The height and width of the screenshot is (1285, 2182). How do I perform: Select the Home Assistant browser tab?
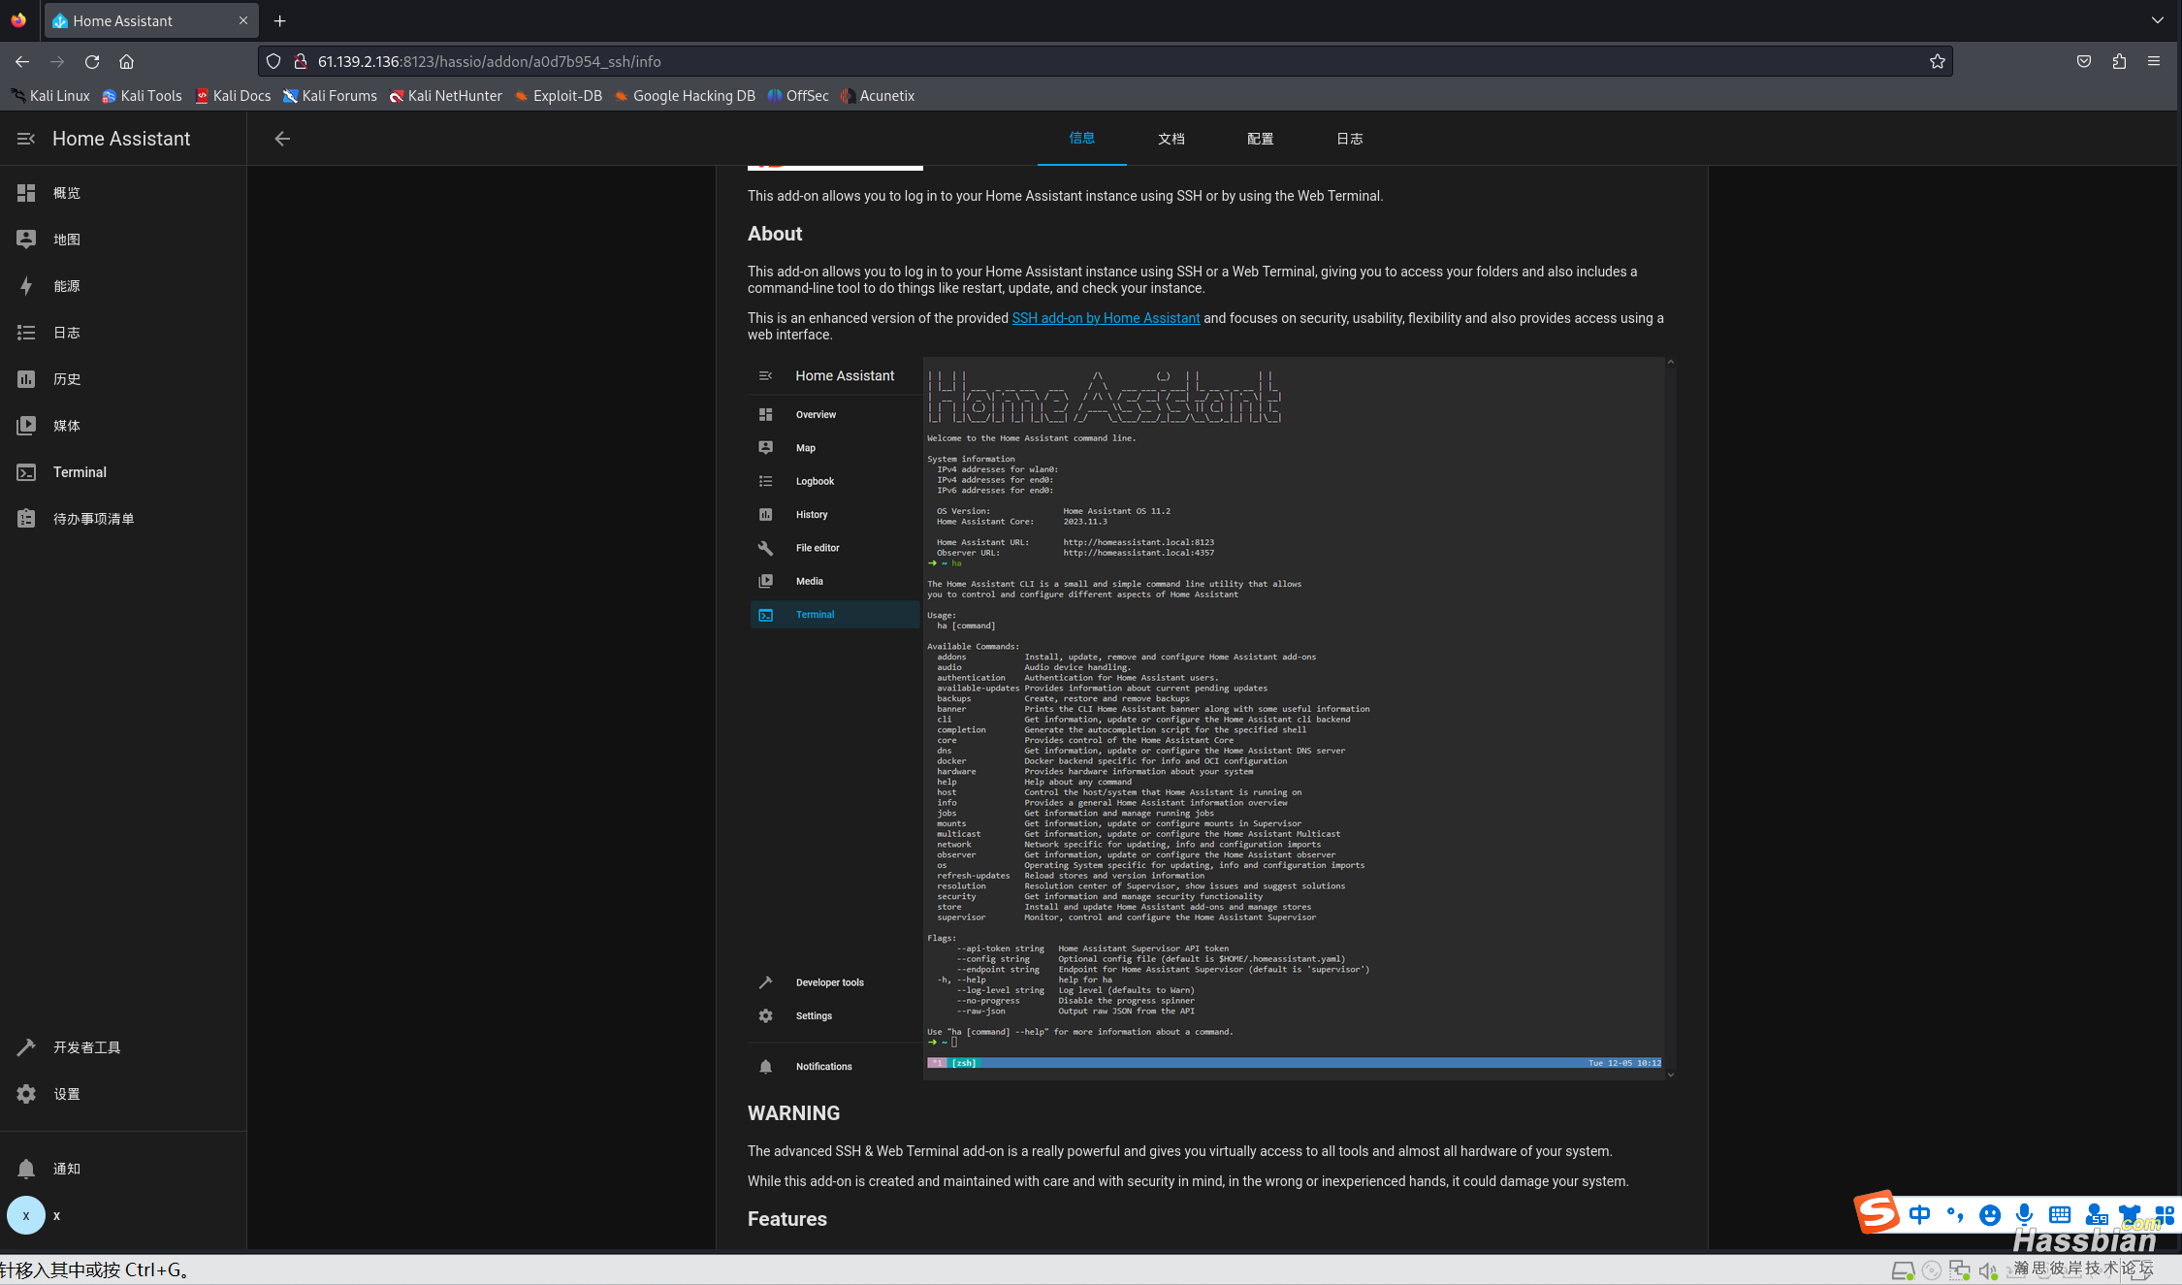(150, 20)
